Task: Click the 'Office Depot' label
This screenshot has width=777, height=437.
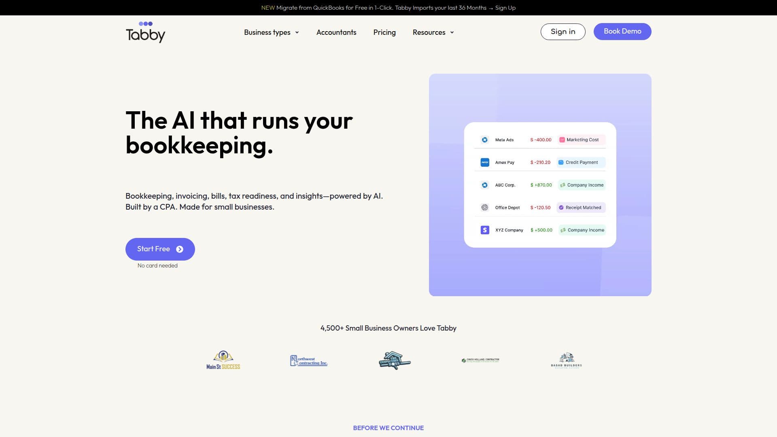Action: (507, 208)
